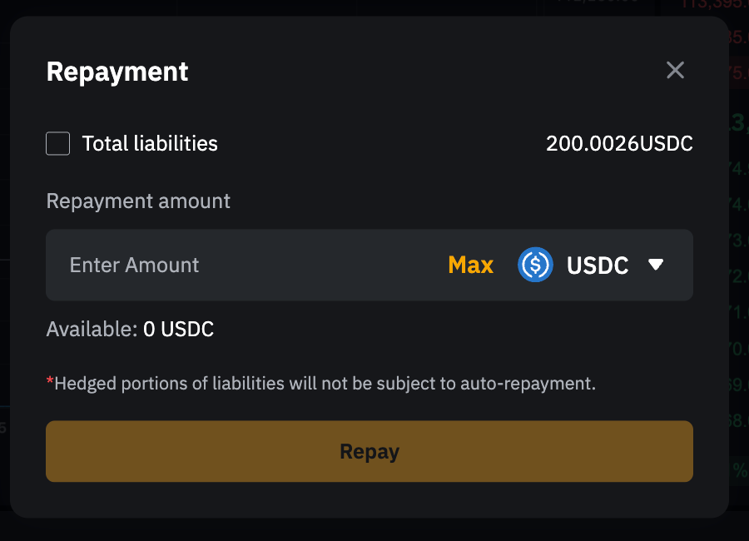
Task: Open the USDC currency selector label
Action: (598, 265)
